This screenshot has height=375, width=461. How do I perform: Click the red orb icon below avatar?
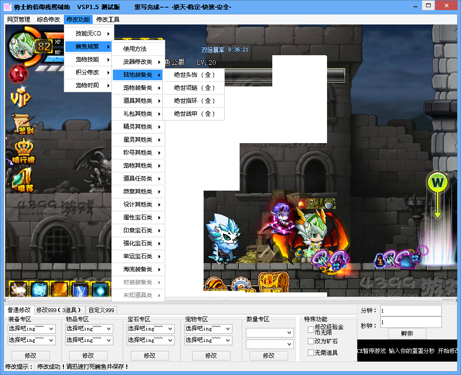[x=19, y=74]
